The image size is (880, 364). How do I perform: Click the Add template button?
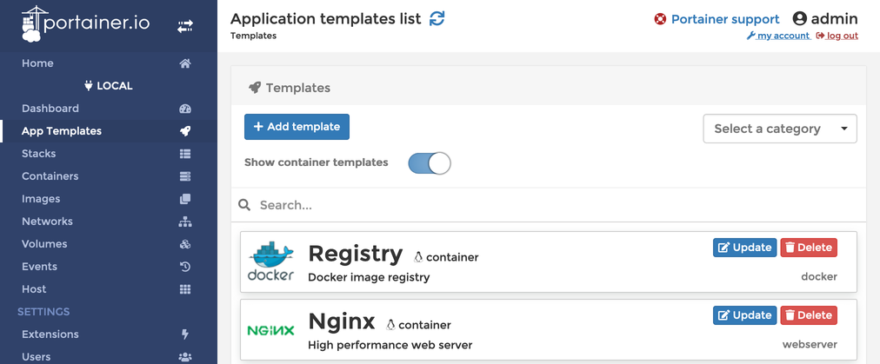pos(297,127)
